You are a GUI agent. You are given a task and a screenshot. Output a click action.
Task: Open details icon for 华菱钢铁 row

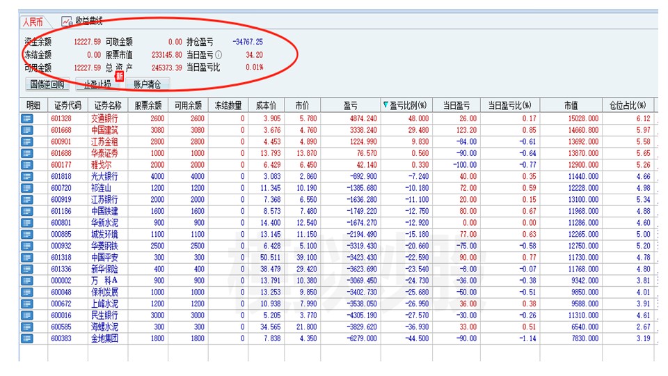click(x=27, y=246)
